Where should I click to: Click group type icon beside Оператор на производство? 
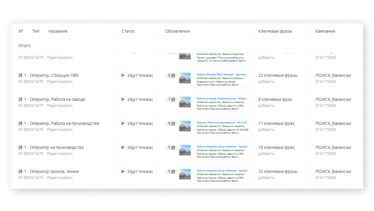click(x=20, y=147)
